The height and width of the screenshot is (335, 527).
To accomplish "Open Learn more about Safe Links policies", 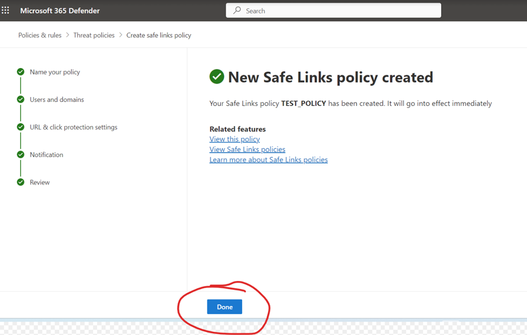I will (x=269, y=159).
